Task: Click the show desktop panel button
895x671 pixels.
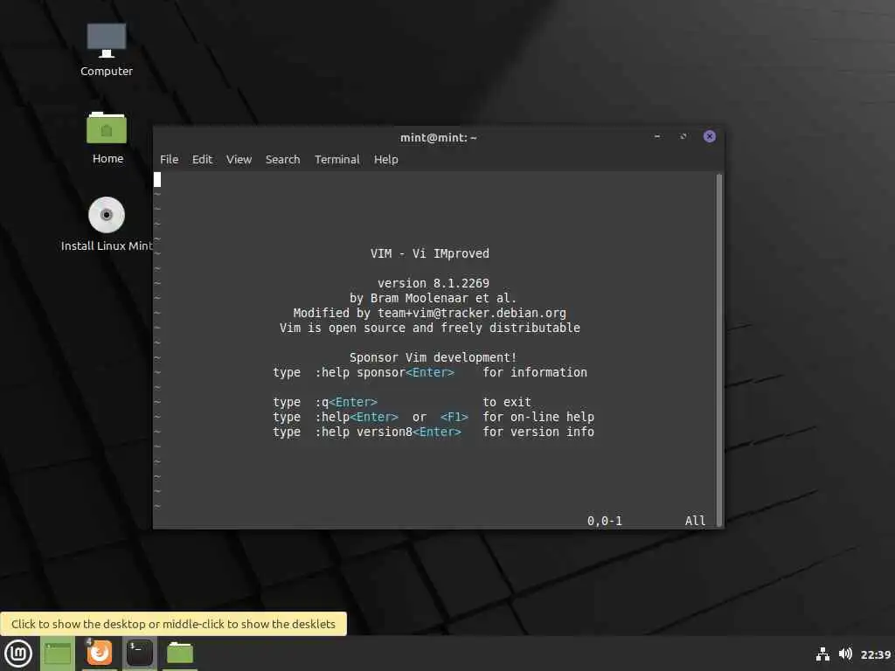Action: pyautogui.click(x=58, y=654)
